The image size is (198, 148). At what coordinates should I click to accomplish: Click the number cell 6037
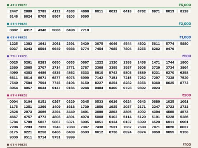(x=14, y=49)
